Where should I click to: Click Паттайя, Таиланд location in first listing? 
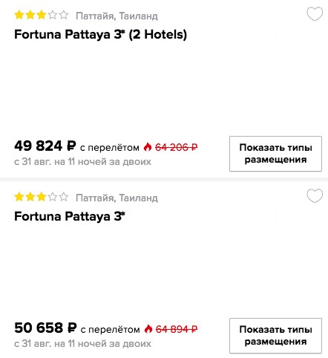pyautogui.click(x=117, y=16)
